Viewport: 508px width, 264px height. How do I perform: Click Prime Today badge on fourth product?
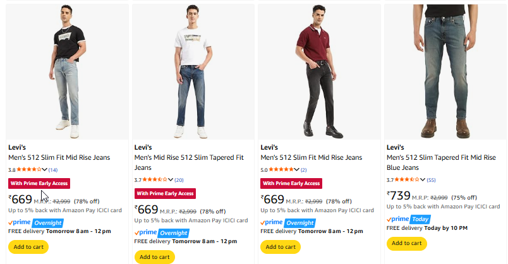(410, 219)
